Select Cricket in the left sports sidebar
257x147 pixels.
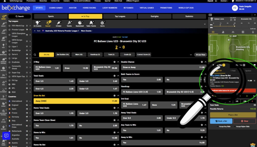click(x=4, y=24)
